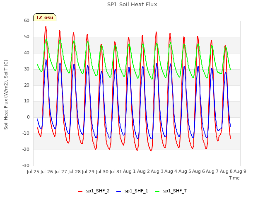
Task: Toggle the sp1_SHF_T legend entry
Action: tap(171, 191)
